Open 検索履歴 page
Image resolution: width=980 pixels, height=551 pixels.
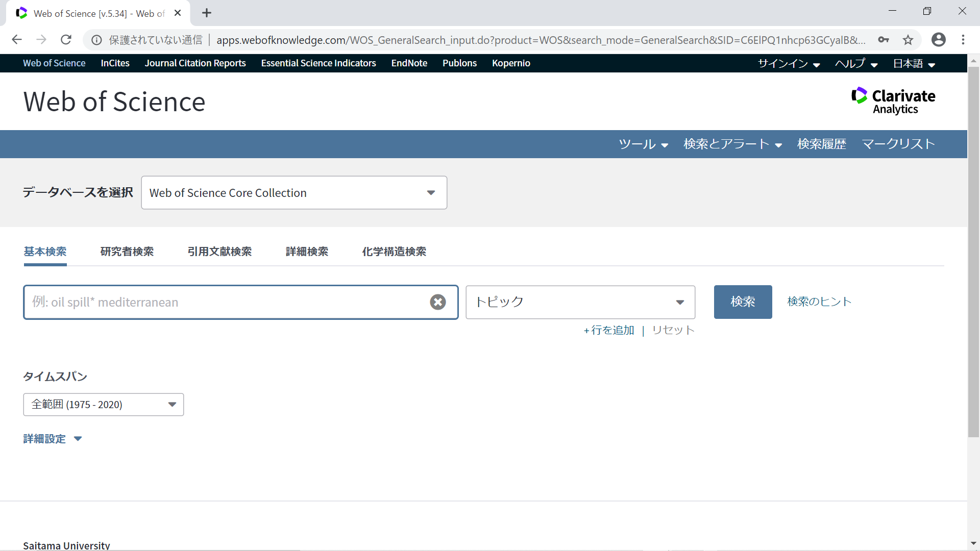pos(821,144)
